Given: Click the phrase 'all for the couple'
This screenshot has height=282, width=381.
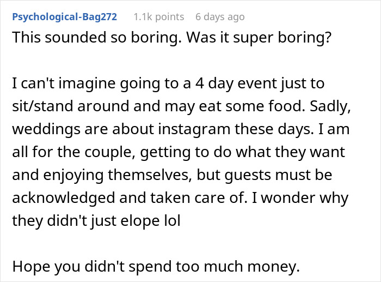Looking at the screenshot, I should click(67, 155).
